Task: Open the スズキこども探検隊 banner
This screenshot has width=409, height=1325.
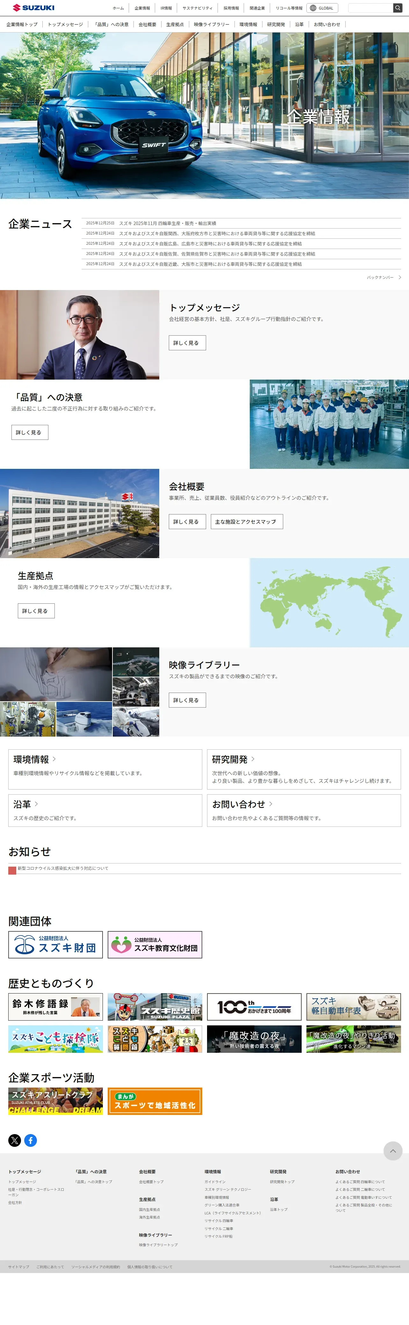Action: coord(55,1039)
